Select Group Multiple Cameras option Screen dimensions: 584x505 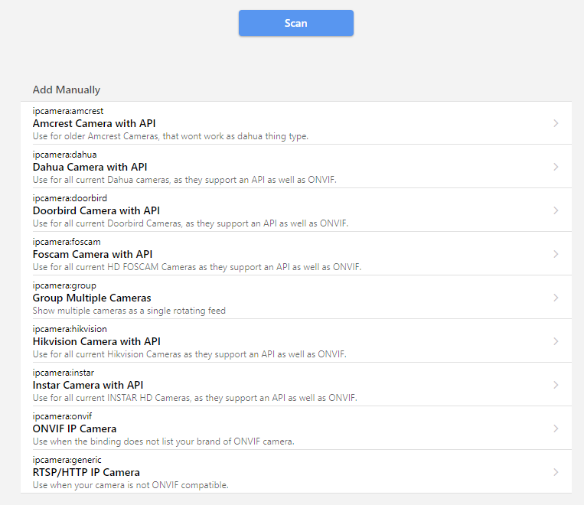click(x=92, y=298)
